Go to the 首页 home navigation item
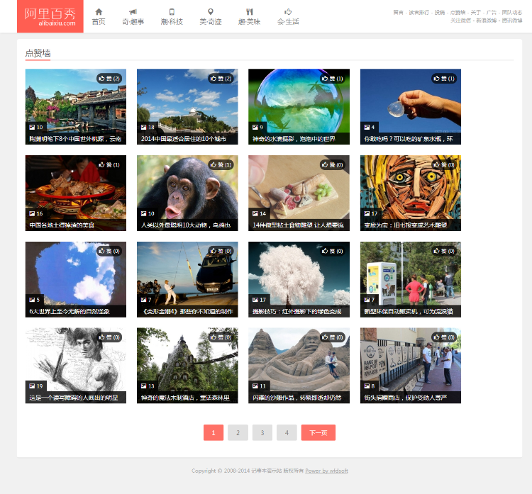The height and width of the screenshot is (494, 532). [99, 16]
